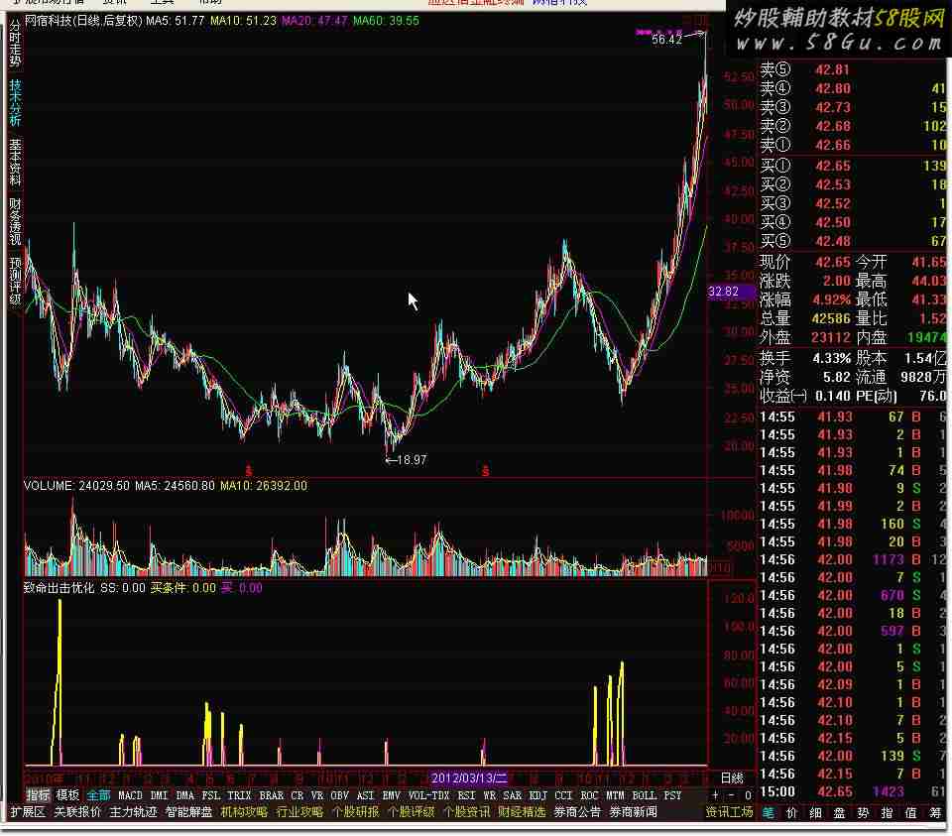Screen dimensions: 952x836
Task: Open the 细 detail tab
Action: click(x=815, y=813)
